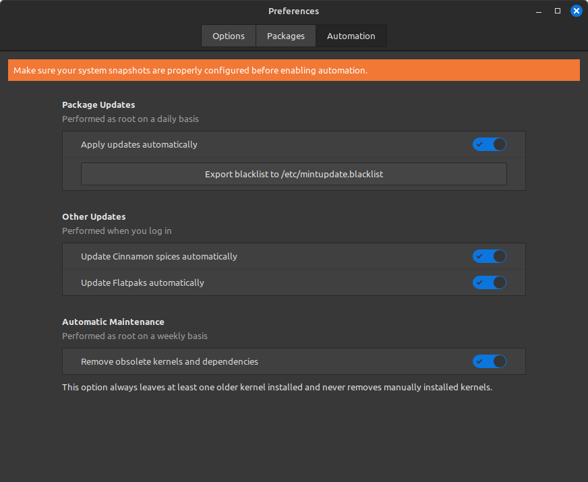588x482 pixels.
Task: Export blacklist to /etc/mintupdate.blacklist
Action: click(294, 174)
